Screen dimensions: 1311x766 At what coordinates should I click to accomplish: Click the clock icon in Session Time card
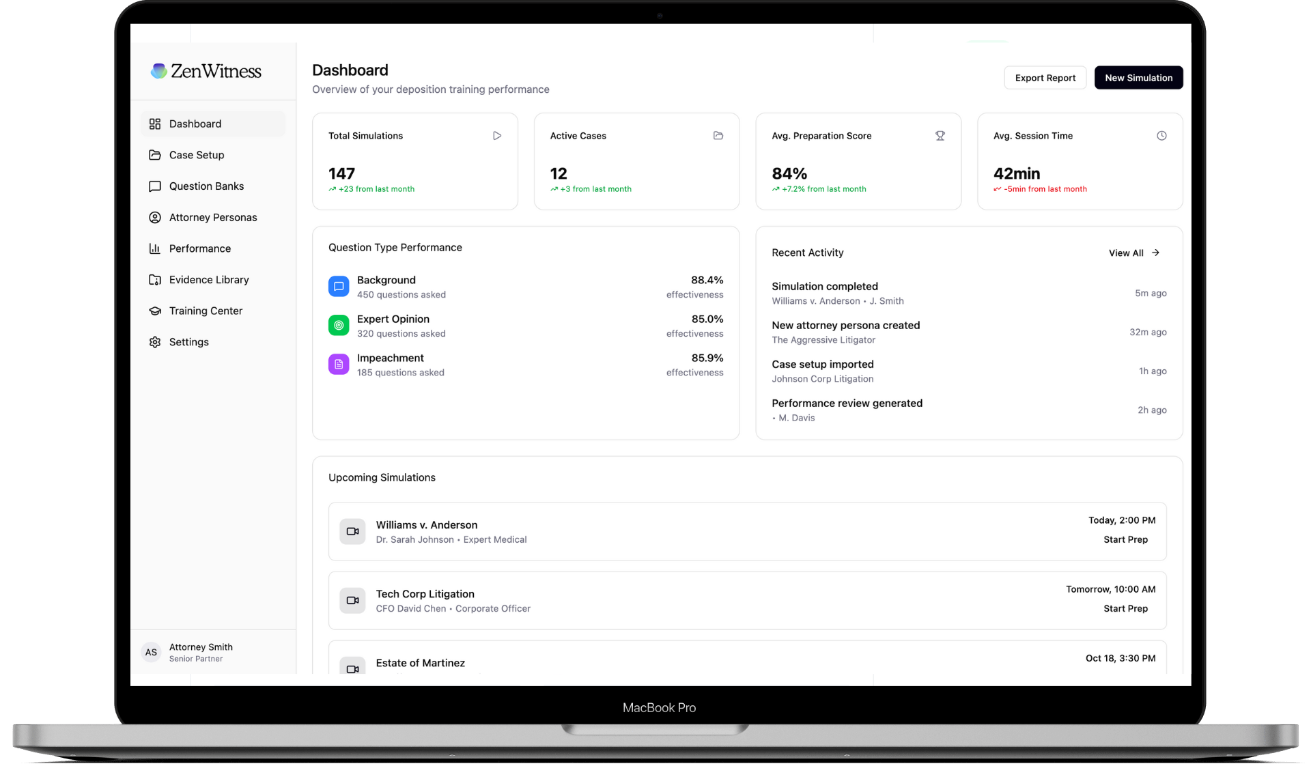(x=1161, y=136)
